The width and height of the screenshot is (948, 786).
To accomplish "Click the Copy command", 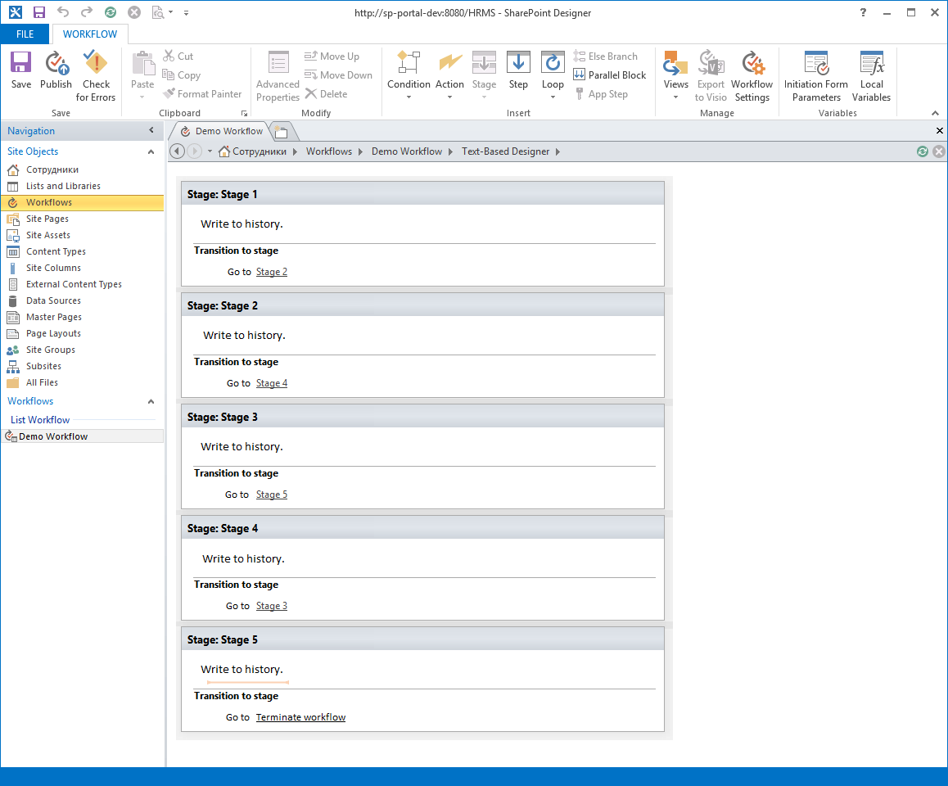I will coord(182,75).
